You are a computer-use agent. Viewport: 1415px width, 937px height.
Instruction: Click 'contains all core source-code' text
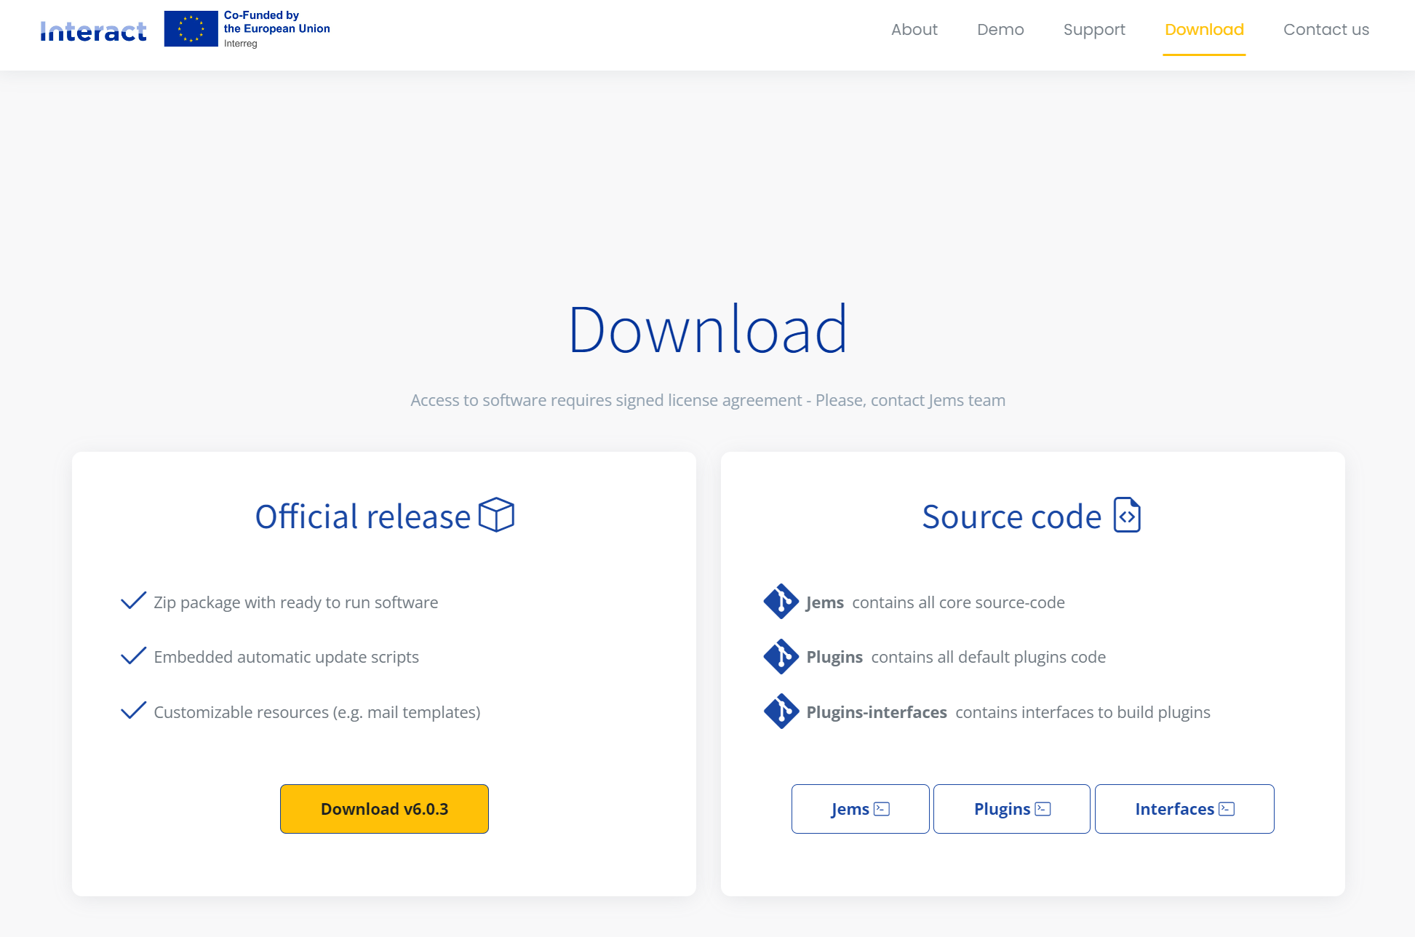pyautogui.click(x=958, y=602)
